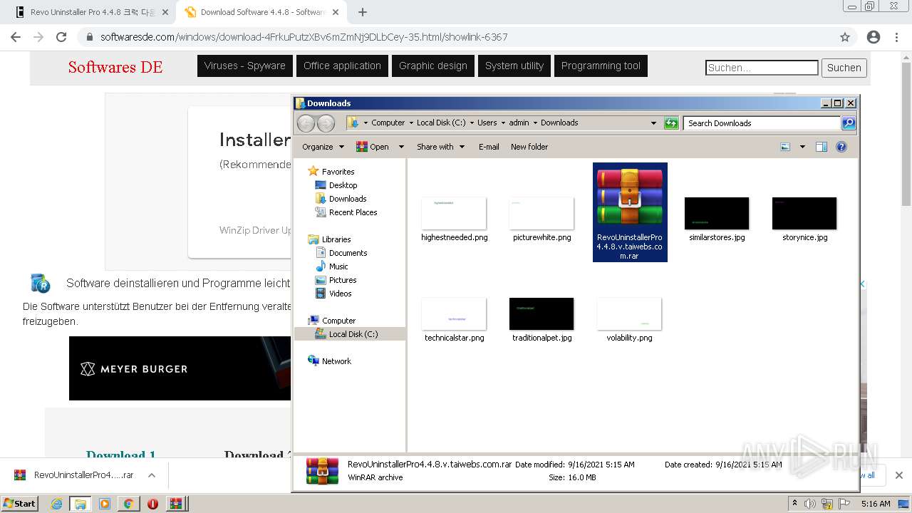Open Internet Explorer from the taskbar

coord(57,504)
